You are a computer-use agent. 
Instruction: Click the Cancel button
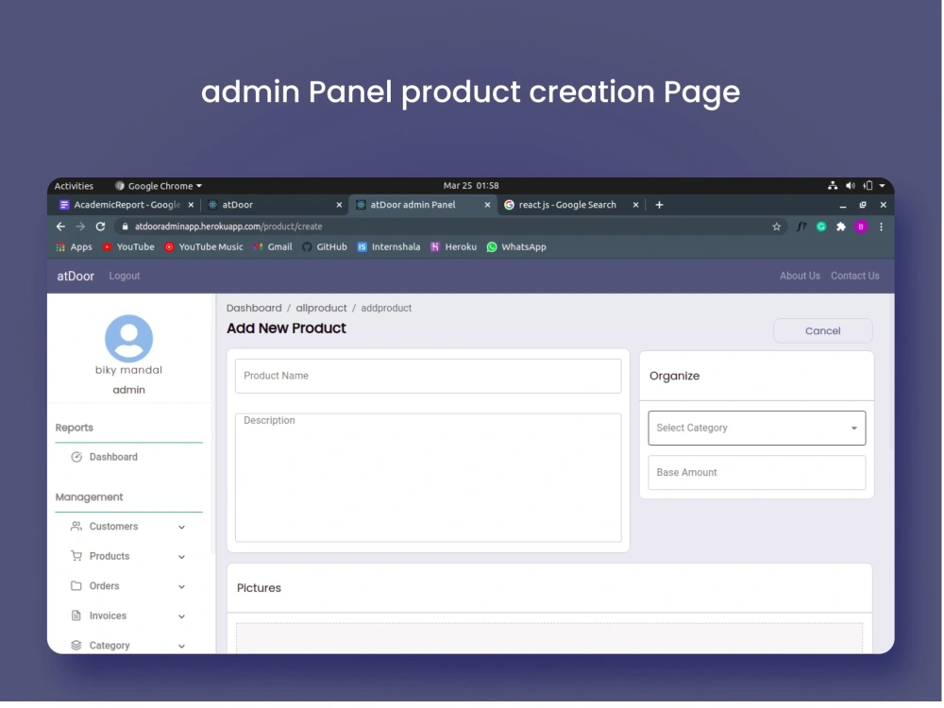click(822, 331)
